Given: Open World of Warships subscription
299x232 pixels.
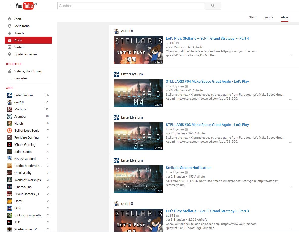Looking at the screenshot, I should 28,180.
